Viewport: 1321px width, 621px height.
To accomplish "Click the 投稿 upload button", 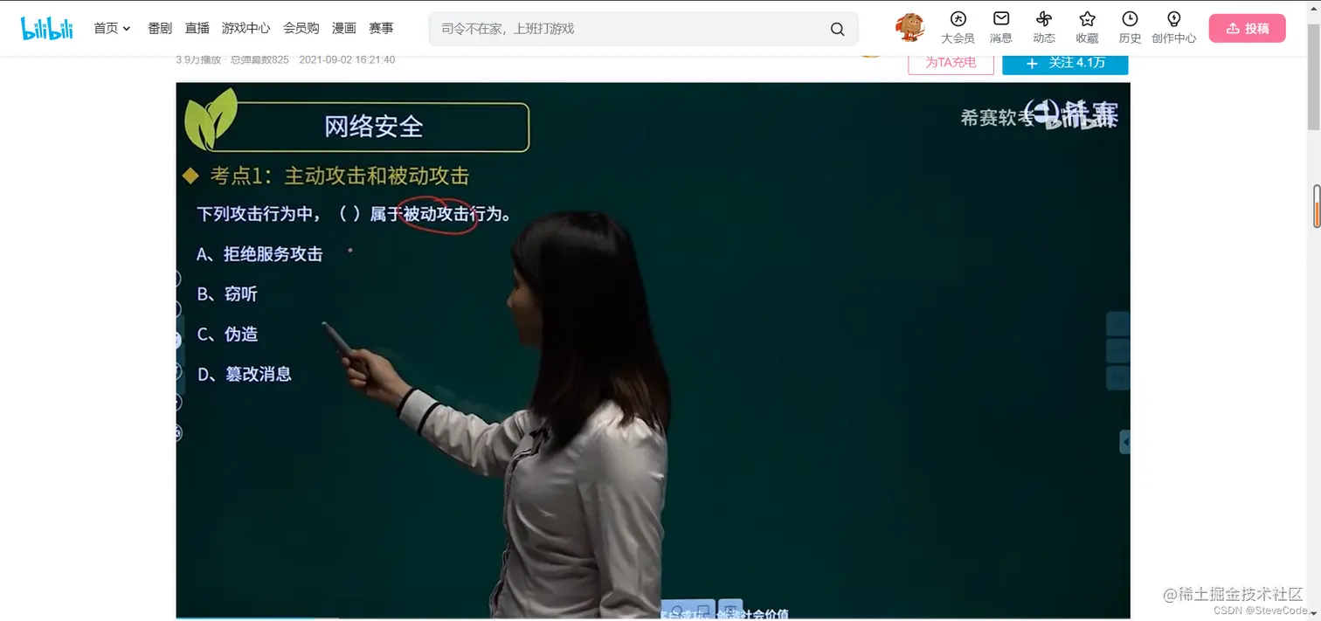I will coord(1247,27).
